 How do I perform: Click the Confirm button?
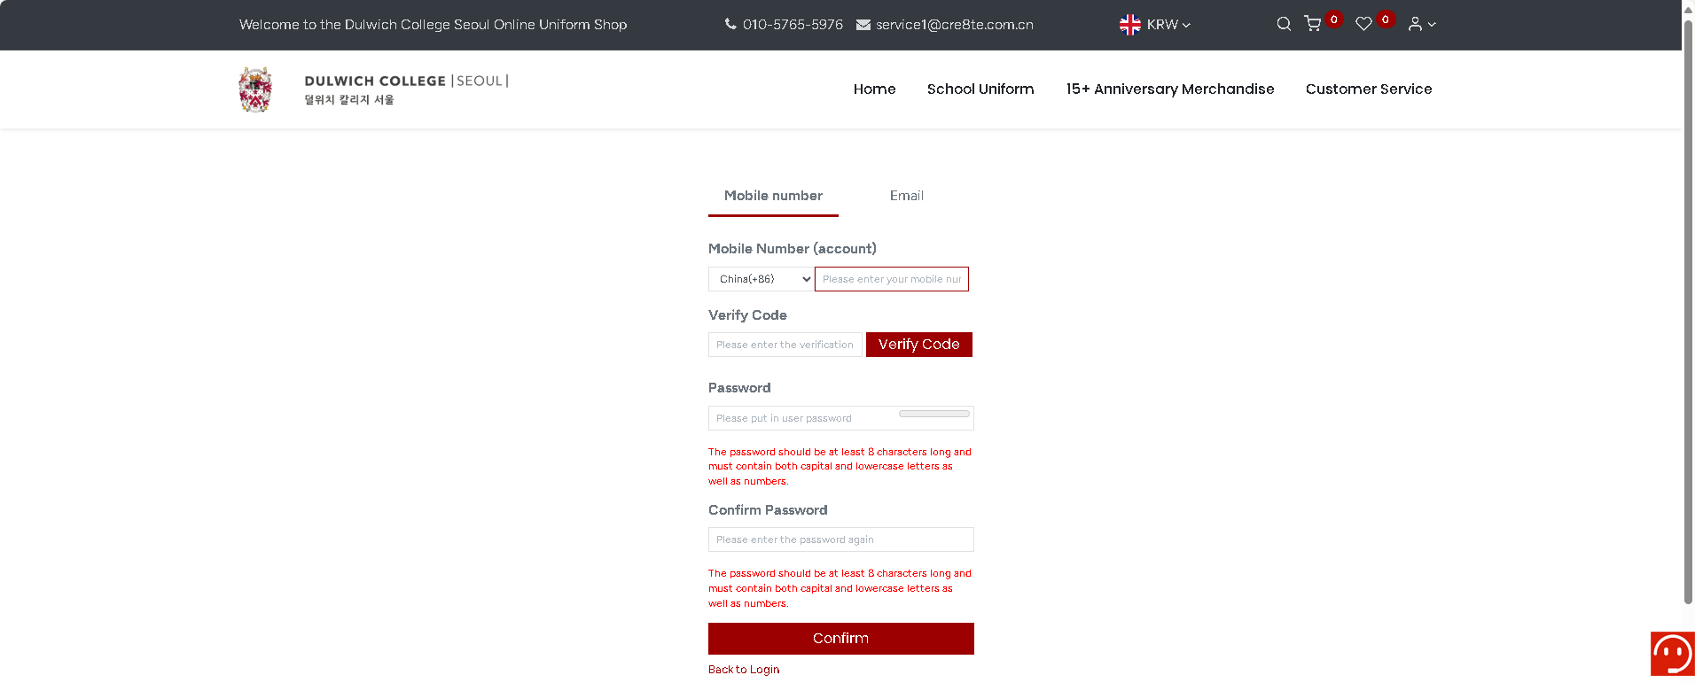pos(840,639)
